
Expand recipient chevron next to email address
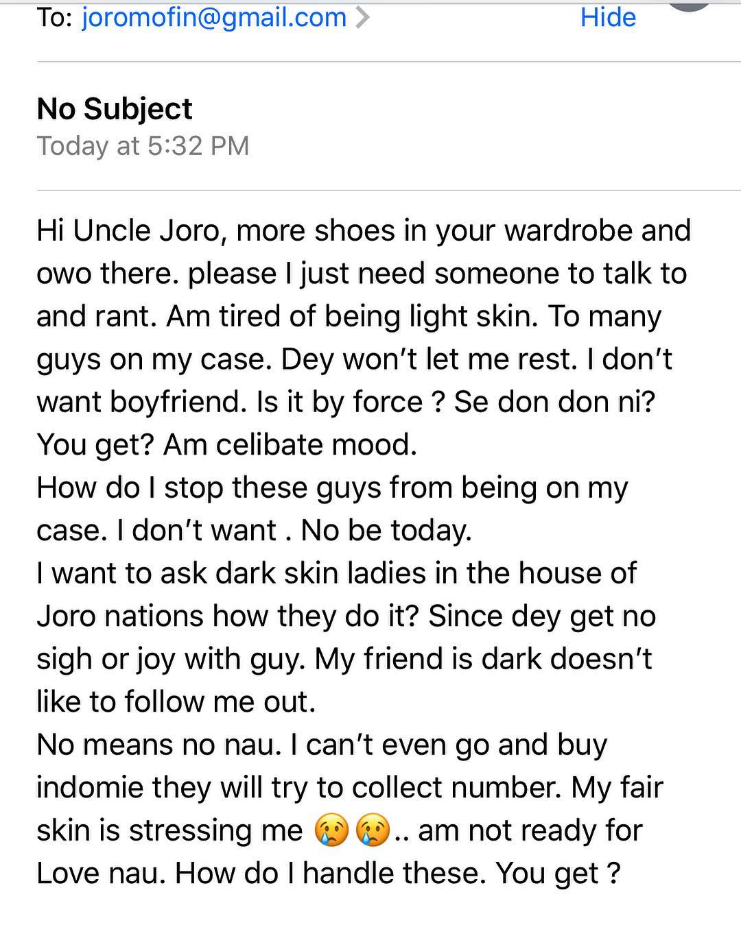point(362,18)
